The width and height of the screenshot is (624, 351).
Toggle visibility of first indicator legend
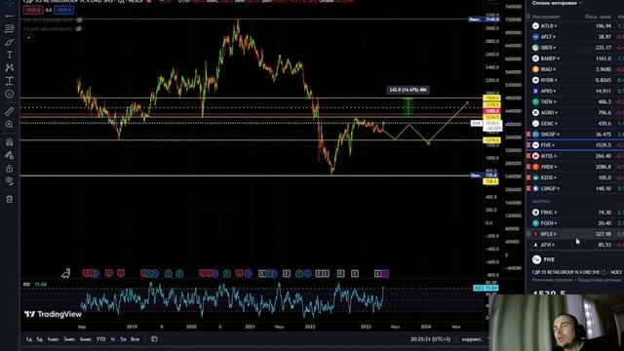79,19
